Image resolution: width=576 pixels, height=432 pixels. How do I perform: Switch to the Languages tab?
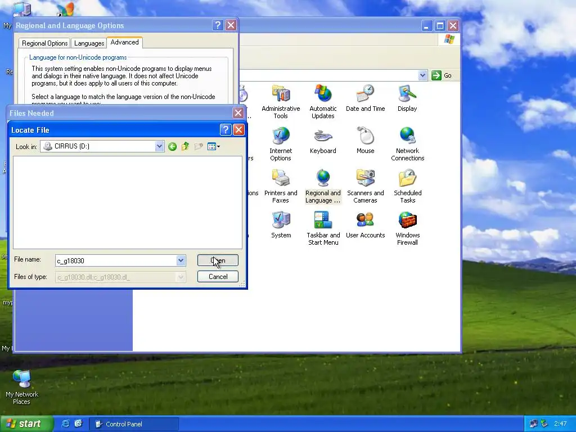point(89,43)
